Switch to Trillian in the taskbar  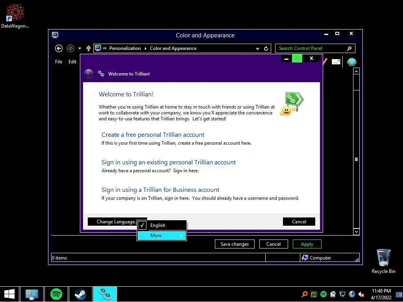(105, 294)
